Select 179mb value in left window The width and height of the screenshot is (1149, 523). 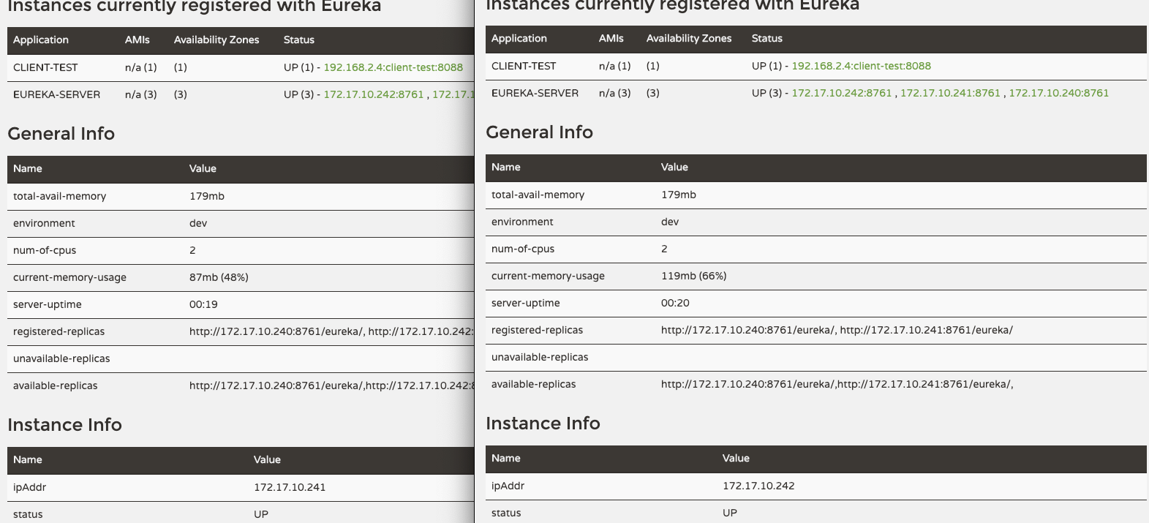[x=207, y=196]
